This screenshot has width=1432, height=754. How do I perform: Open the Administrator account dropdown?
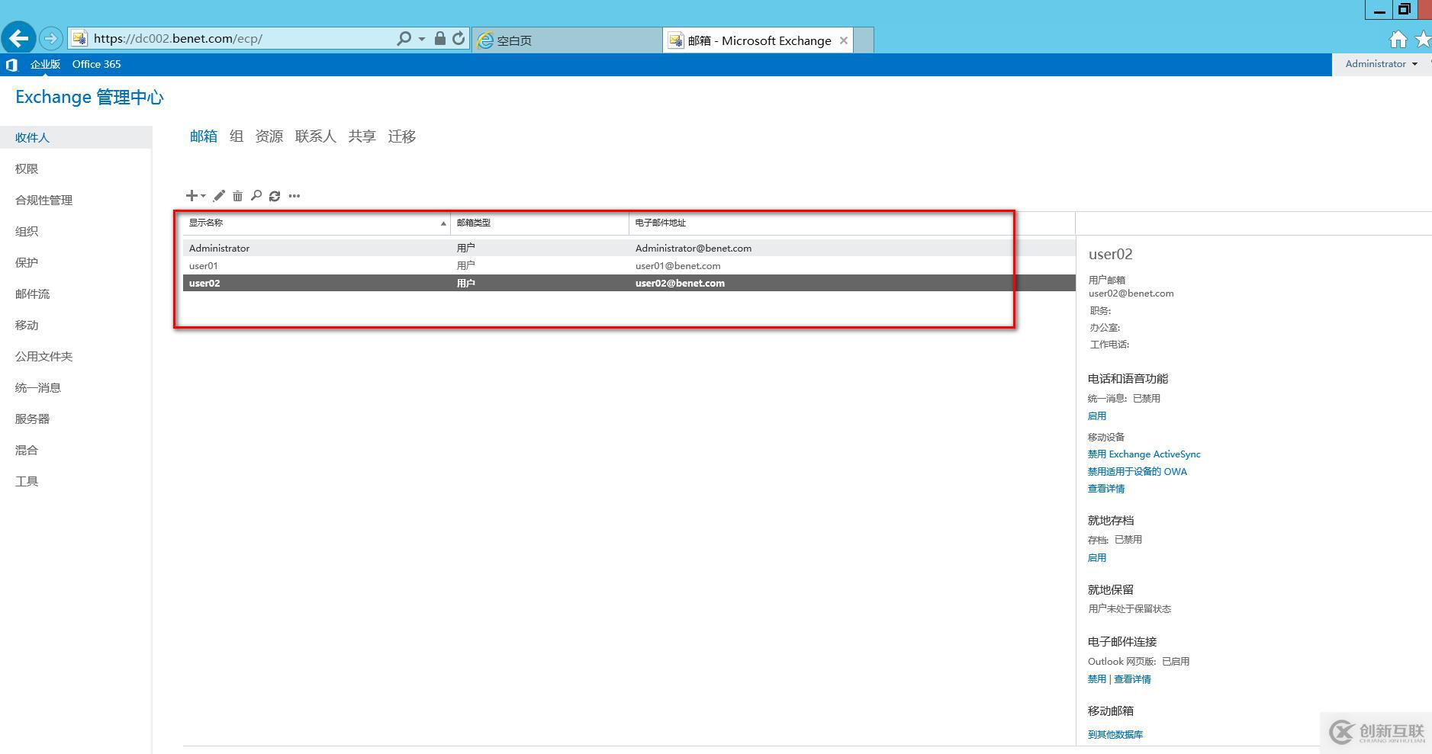[1381, 64]
